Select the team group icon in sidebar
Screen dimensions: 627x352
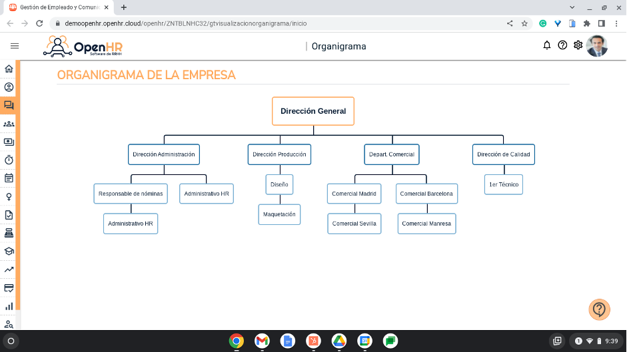(x=9, y=124)
